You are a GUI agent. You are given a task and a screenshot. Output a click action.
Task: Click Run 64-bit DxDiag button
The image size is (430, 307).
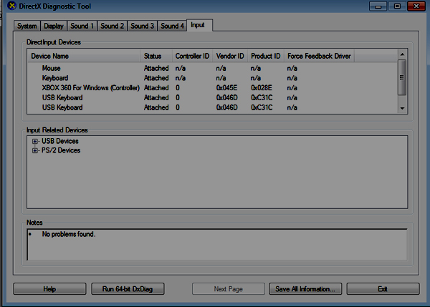128,289
